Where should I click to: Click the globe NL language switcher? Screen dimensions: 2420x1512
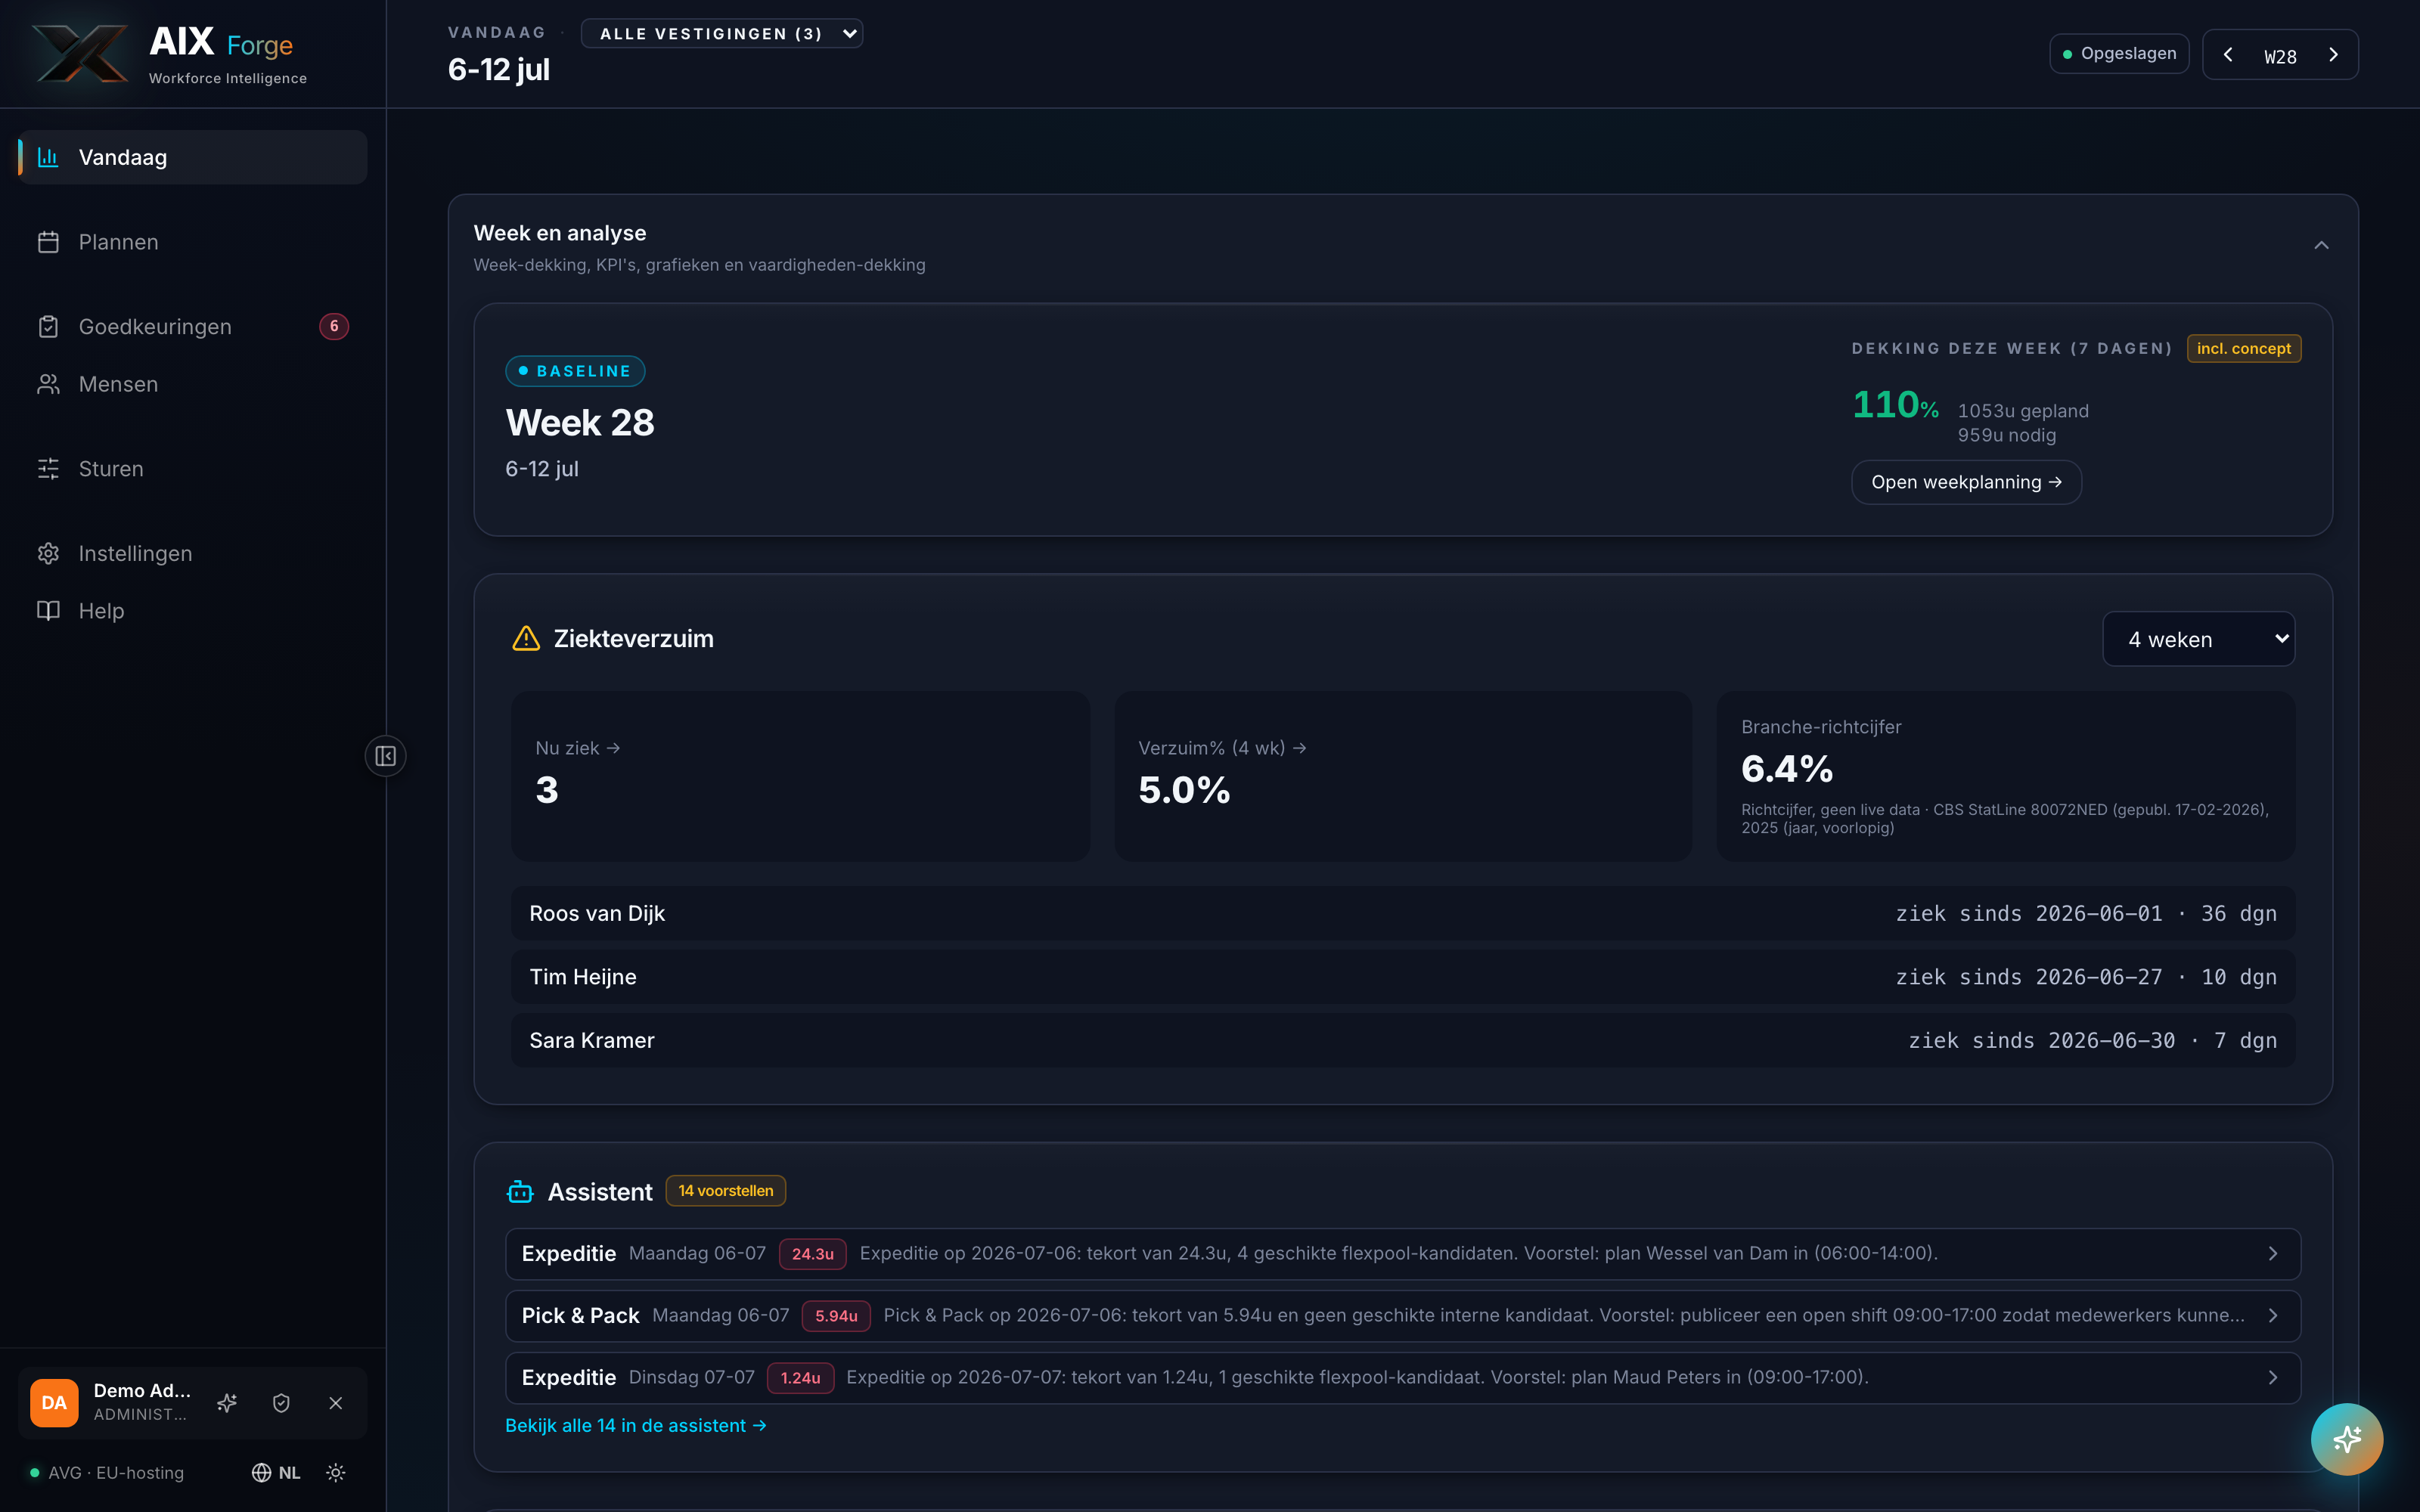pos(276,1472)
